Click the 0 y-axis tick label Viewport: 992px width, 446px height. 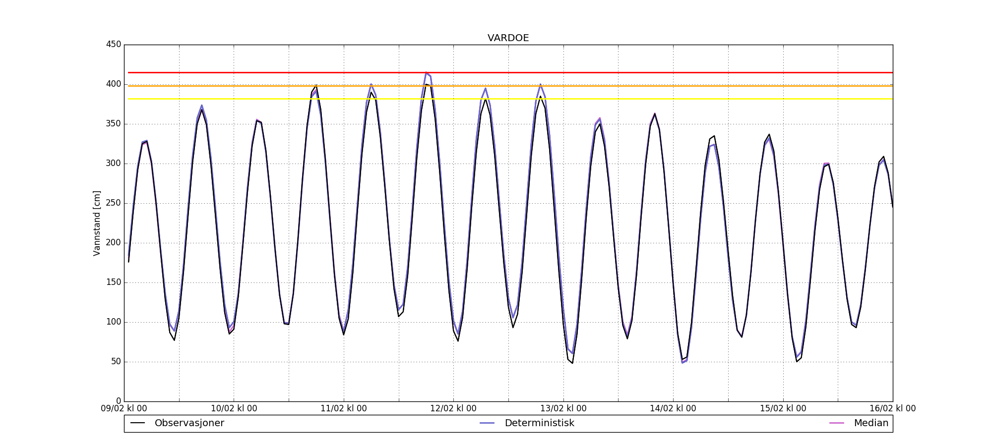[x=119, y=401]
